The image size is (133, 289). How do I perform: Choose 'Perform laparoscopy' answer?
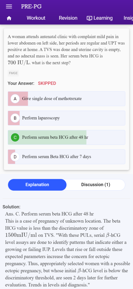(x=66, y=118)
